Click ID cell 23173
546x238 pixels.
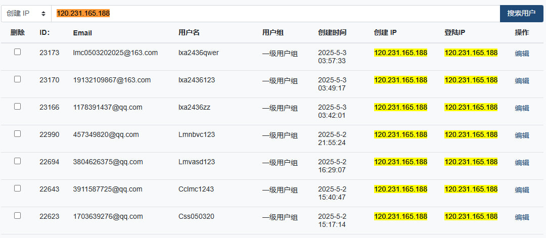[50, 53]
